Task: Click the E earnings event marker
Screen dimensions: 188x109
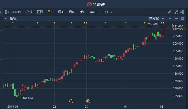Action: (x=71, y=101)
